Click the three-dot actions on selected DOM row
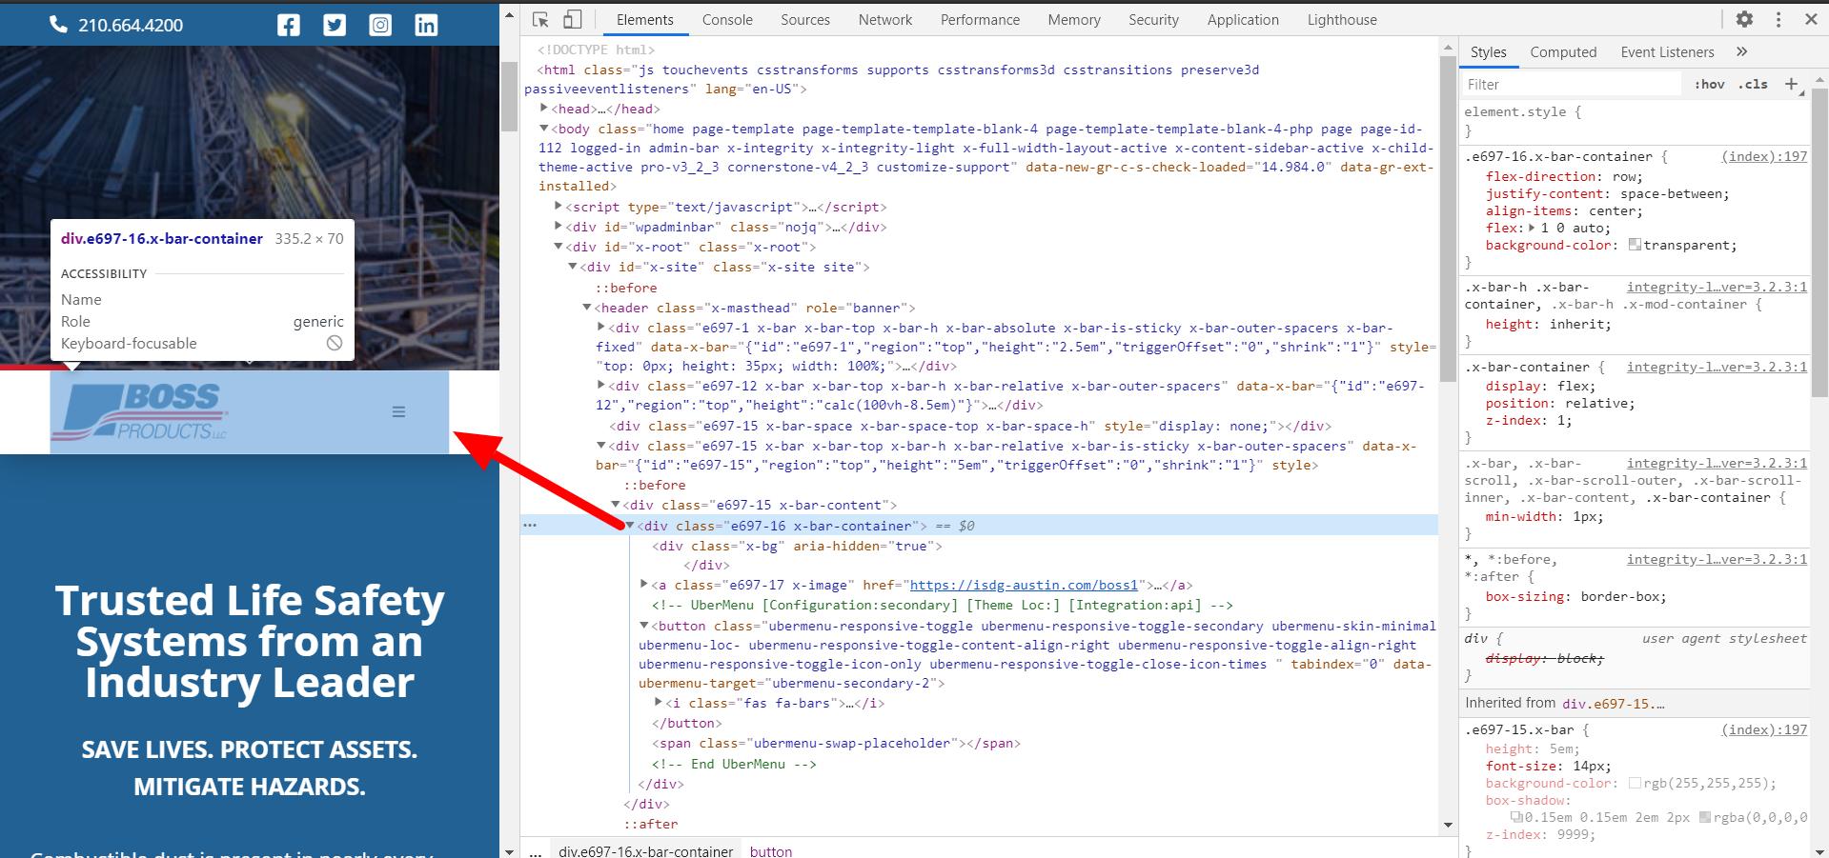This screenshot has width=1829, height=858. click(530, 526)
